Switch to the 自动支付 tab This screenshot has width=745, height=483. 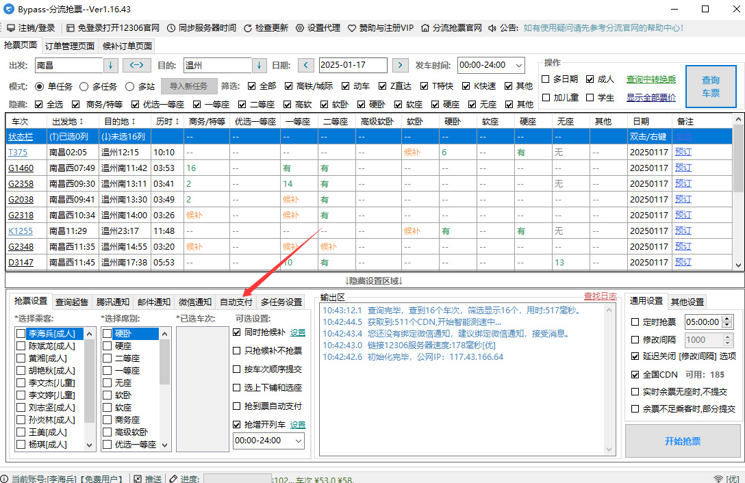pos(236,302)
